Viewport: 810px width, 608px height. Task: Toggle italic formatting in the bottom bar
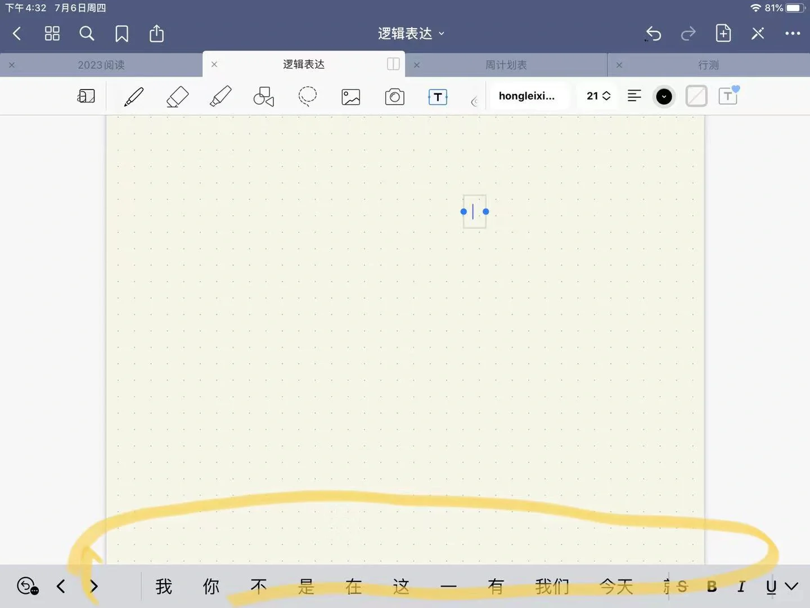(741, 586)
